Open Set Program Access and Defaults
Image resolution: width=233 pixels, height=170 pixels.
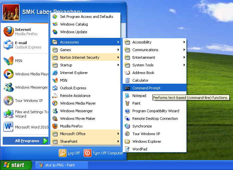(x=85, y=17)
